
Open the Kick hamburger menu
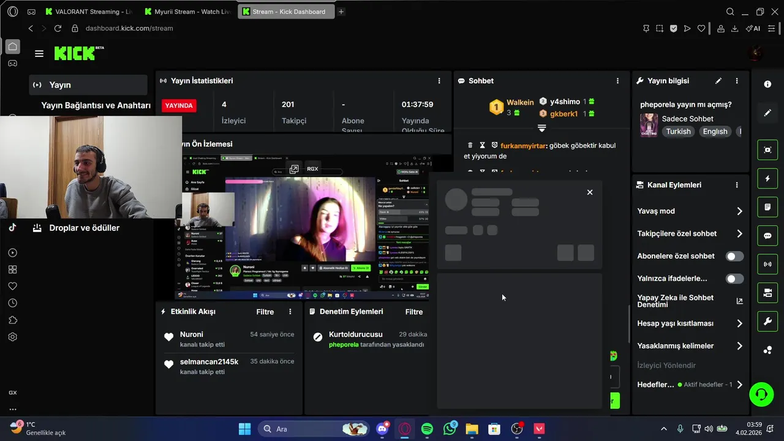[39, 54]
